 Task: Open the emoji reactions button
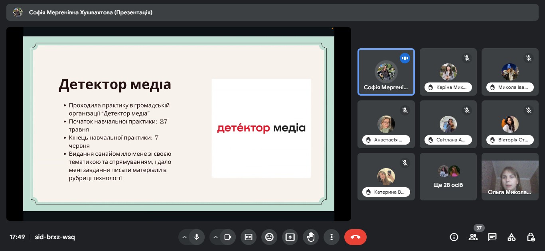[269, 237]
